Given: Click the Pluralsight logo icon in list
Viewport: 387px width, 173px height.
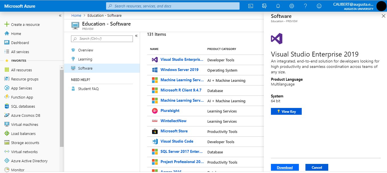Looking at the screenshot, I should 155,111.
